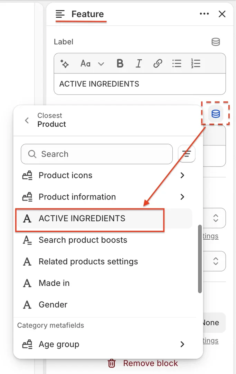This screenshot has height=374, width=236.
Task: Click the metafield Search field
Action: point(97,154)
